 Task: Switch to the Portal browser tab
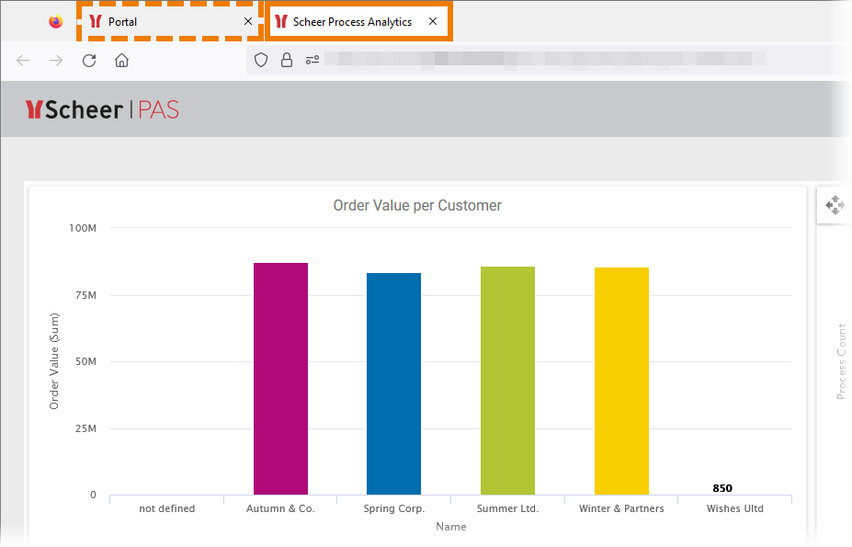tap(168, 21)
